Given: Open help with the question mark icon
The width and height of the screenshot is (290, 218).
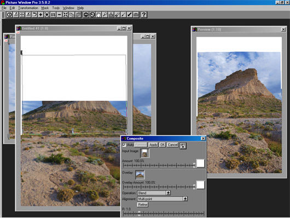Looking at the screenshot, I should pos(144,15).
